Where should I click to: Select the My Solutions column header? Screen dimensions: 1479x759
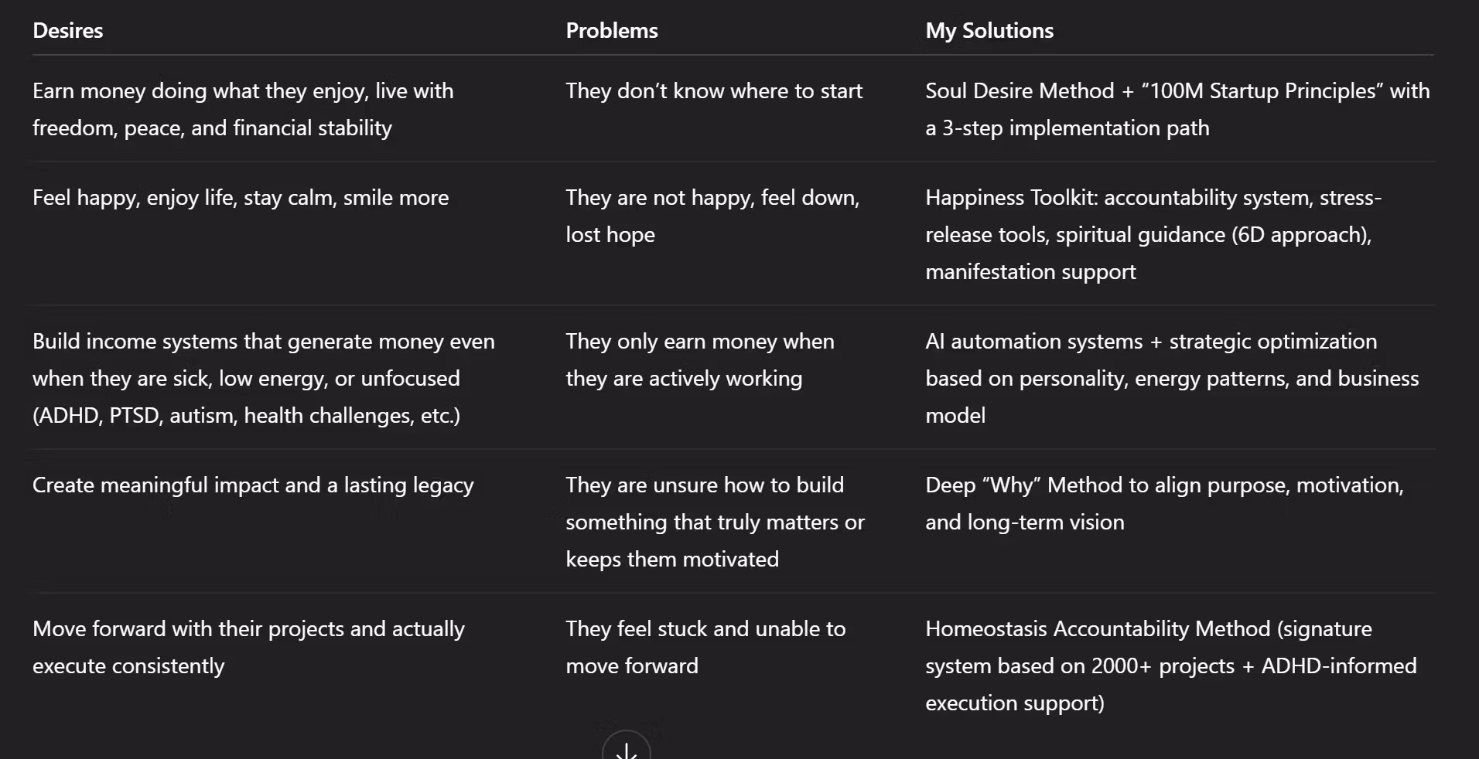[989, 31]
